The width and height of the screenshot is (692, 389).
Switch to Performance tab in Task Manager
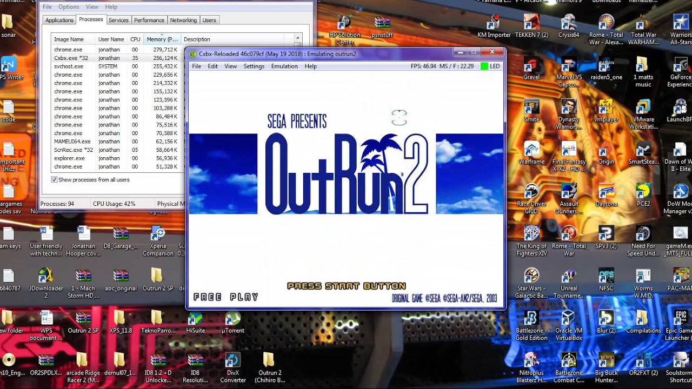149,20
